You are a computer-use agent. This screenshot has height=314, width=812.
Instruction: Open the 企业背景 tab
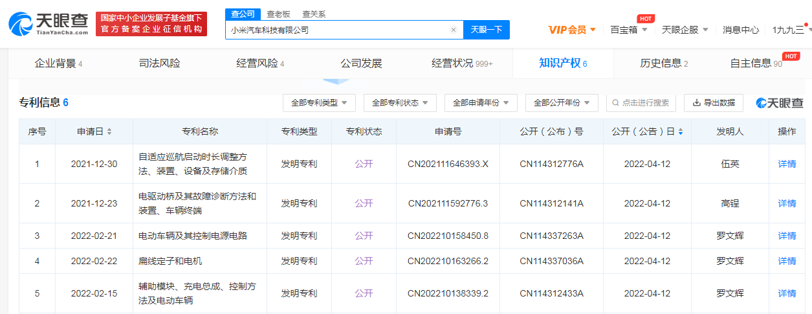click(x=58, y=63)
